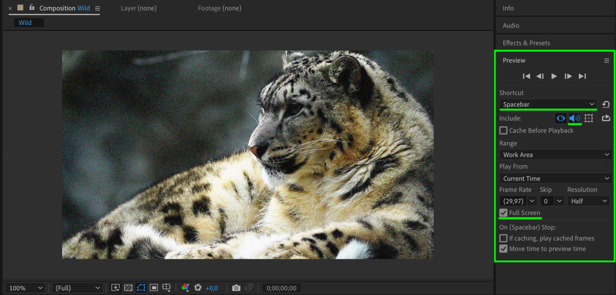Jump to first frame in Preview panel
Viewport: 616px width, 295px height.
point(526,76)
